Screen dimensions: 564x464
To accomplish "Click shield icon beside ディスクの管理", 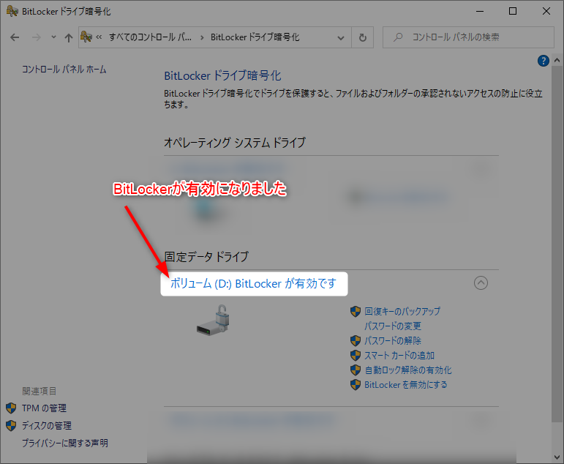I will [x=11, y=425].
